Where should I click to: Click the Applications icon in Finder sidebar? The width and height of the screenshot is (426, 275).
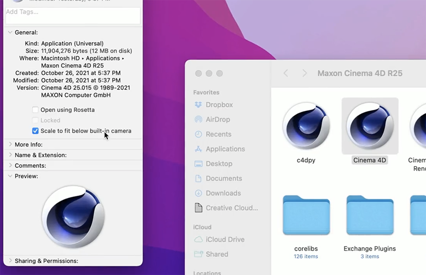point(199,149)
